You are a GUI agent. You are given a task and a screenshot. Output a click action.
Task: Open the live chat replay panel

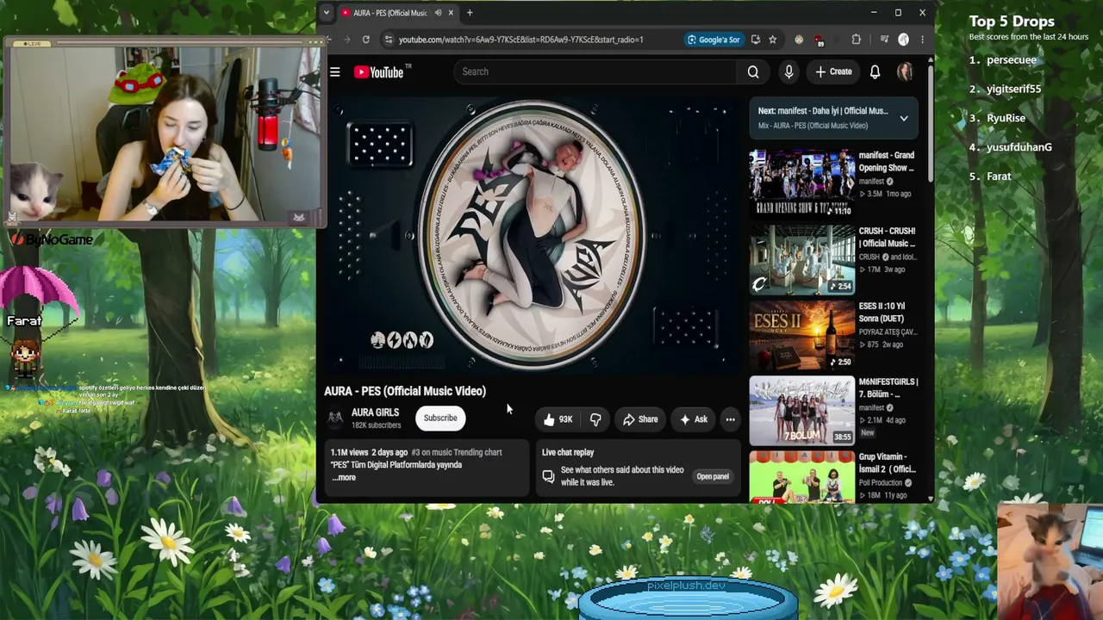713,476
